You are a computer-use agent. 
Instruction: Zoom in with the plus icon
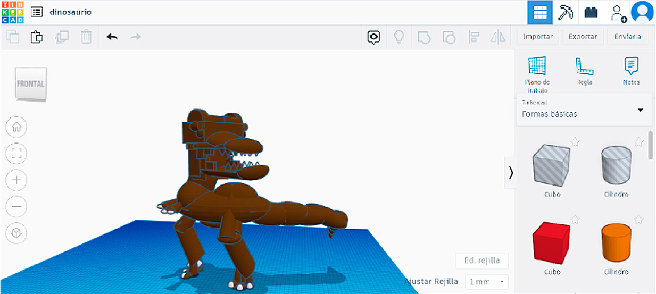coord(16,180)
